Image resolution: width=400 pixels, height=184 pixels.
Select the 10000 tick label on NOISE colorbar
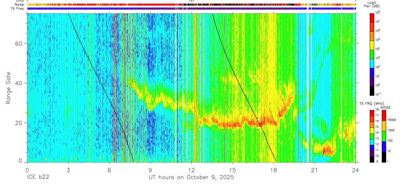(x=392, y=120)
